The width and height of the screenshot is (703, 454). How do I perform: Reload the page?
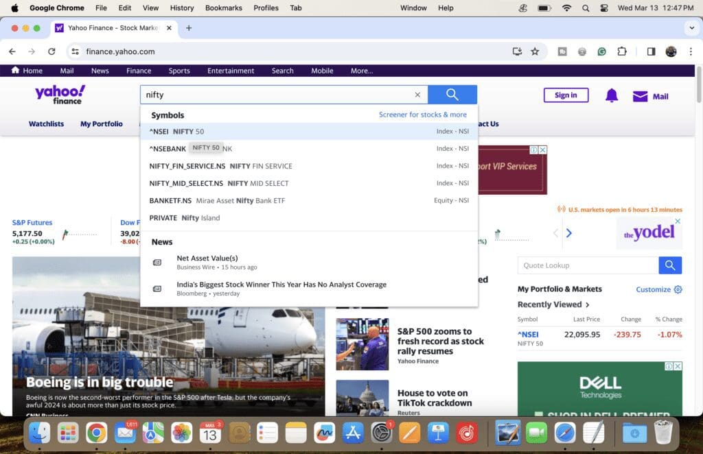(51, 51)
